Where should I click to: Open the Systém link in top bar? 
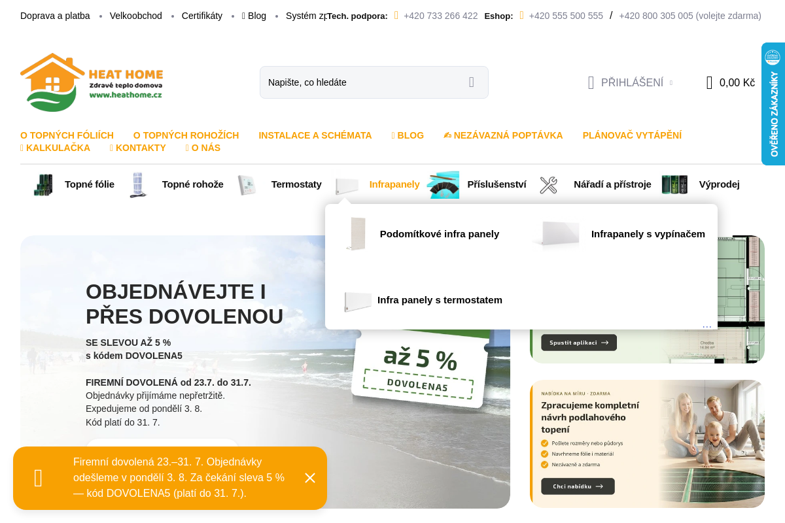pyautogui.click(x=306, y=16)
